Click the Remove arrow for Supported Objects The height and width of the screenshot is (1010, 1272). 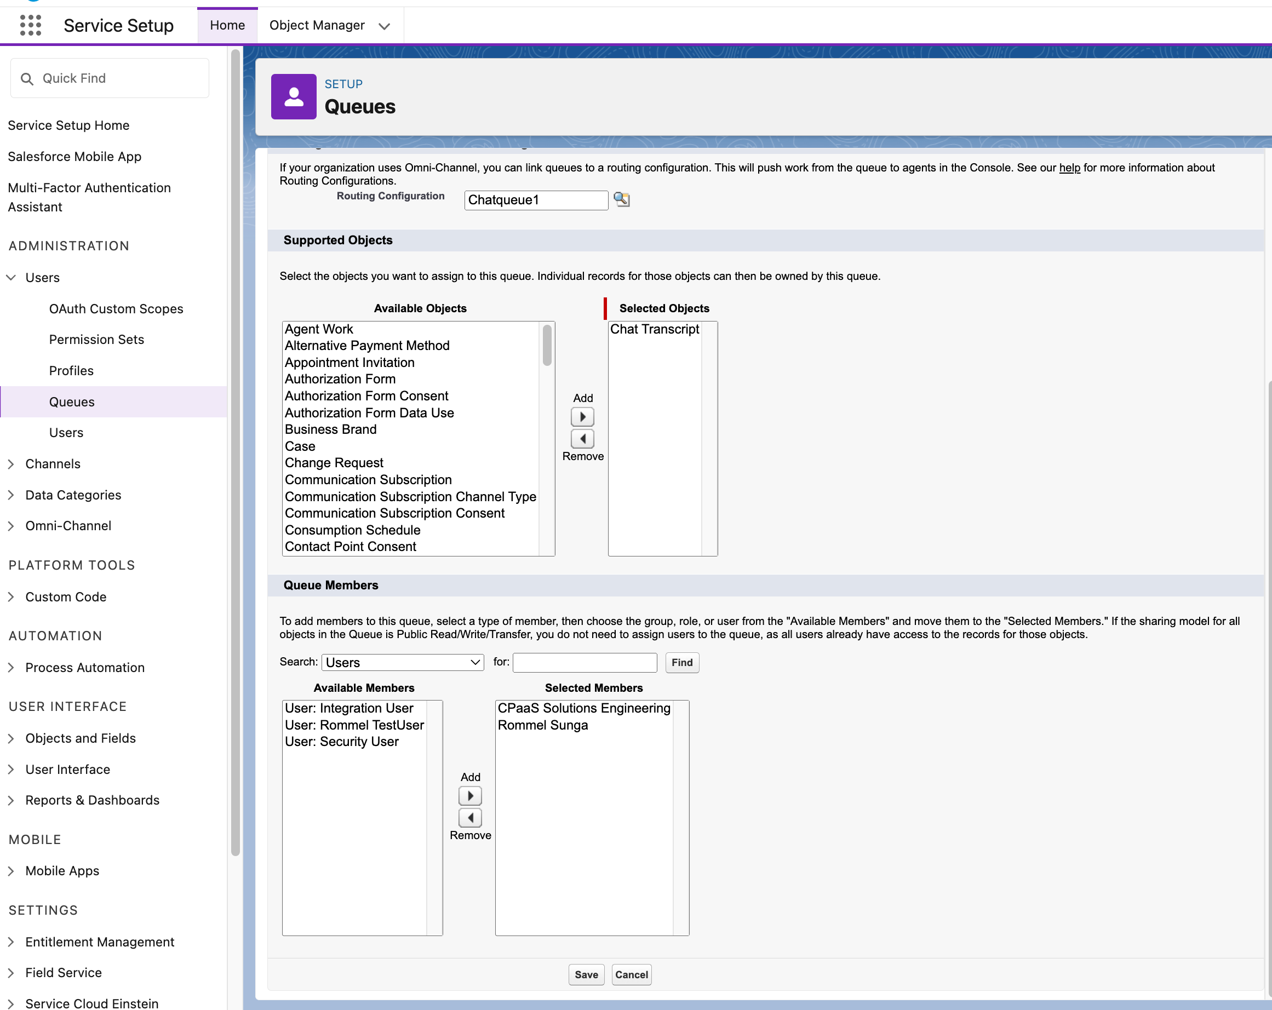coord(582,438)
